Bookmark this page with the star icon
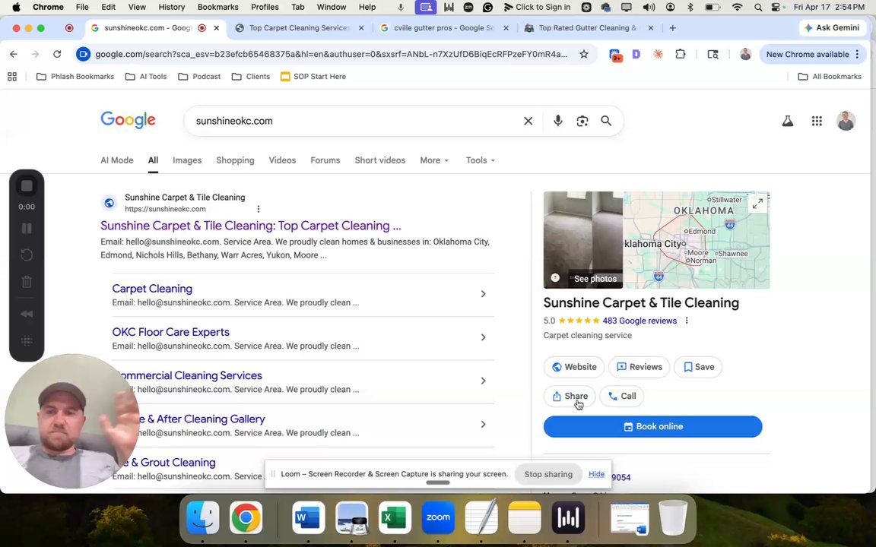 pyautogui.click(x=584, y=54)
